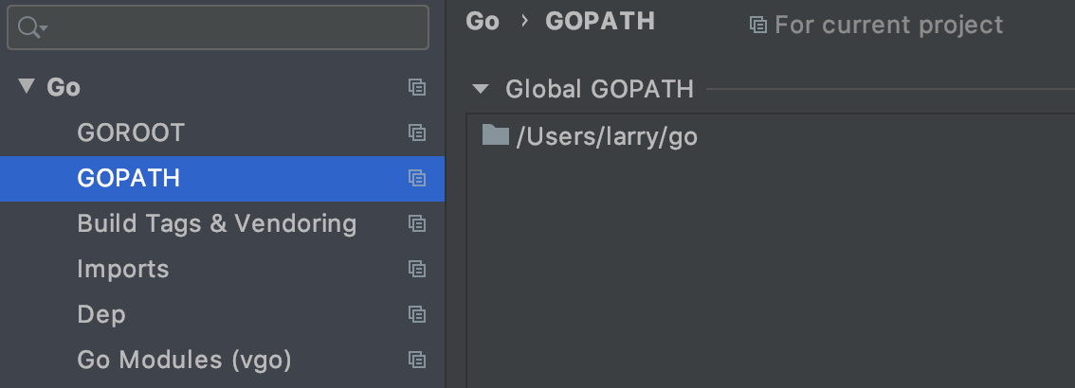Click the project-level icon on the GOPATH row

click(416, 178)
